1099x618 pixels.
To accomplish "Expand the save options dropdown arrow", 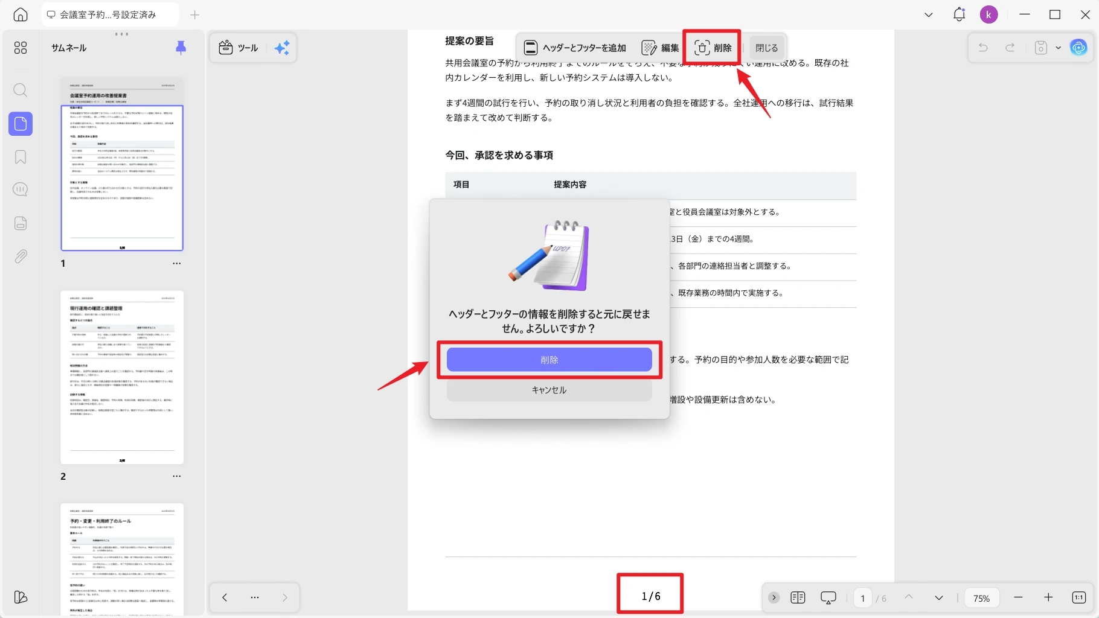I will click(1058, 48).
